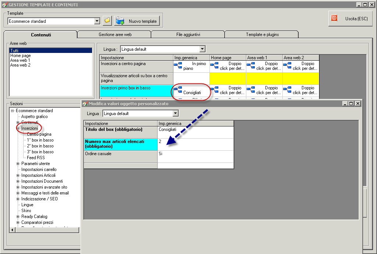The width and height of the screenshot is (377, 254).
Task: Click the object icon next to Consigliati
Action: 178,89
